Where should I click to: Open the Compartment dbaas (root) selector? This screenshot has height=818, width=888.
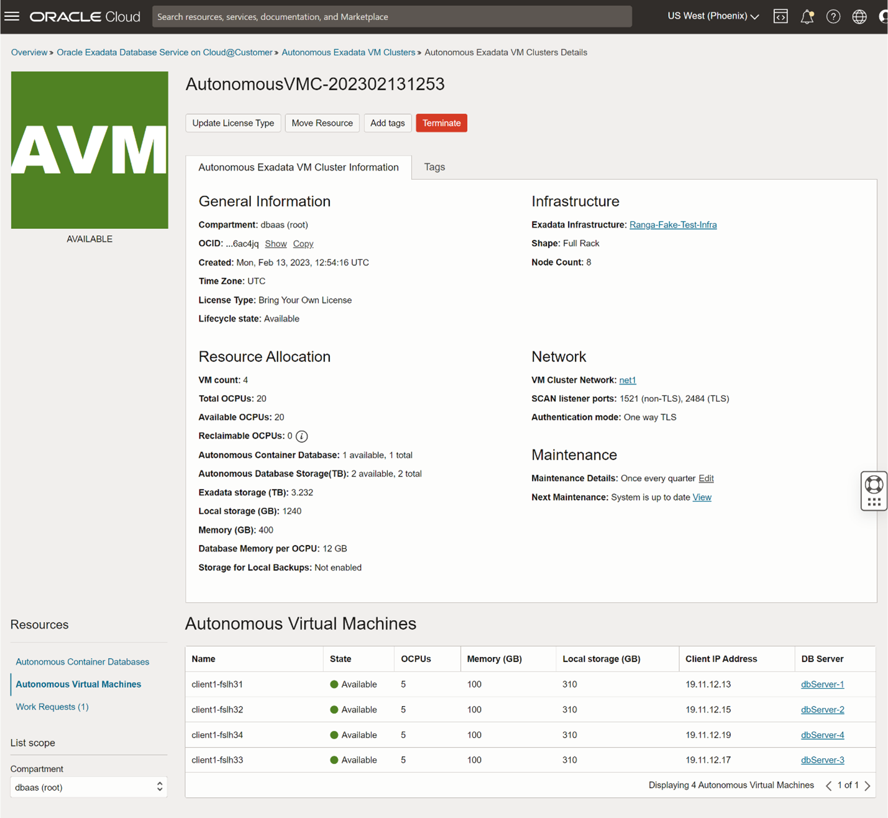click(88, 787)
